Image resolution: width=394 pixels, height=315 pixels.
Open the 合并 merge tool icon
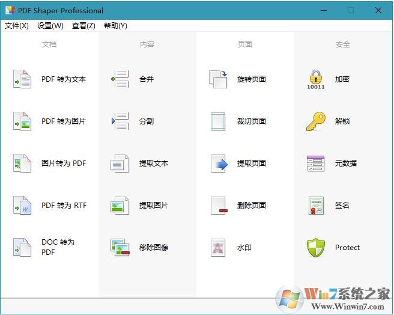point(120,79)
